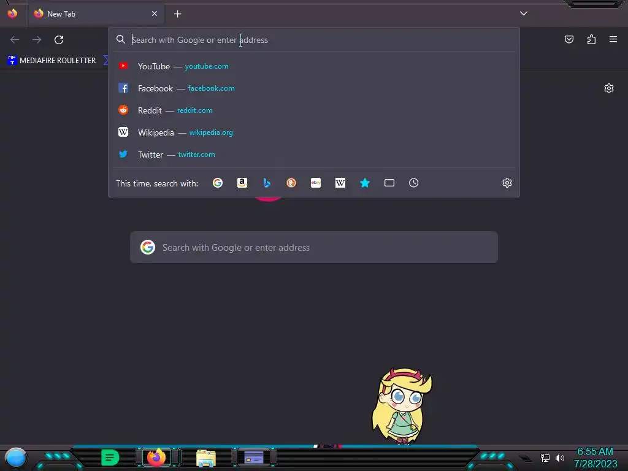Open search settings gear in dropdown

507,183
